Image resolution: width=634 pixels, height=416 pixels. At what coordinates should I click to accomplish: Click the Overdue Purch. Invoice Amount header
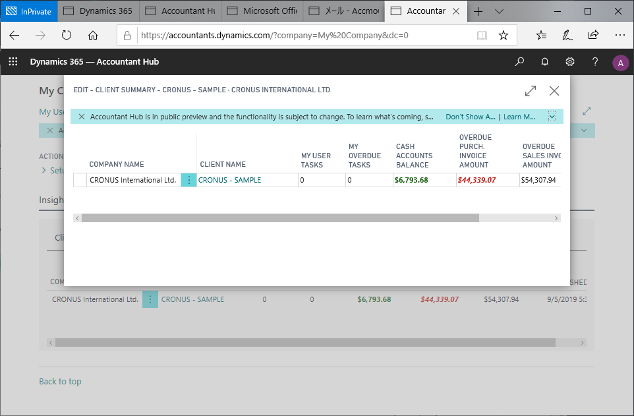[475, 151]
